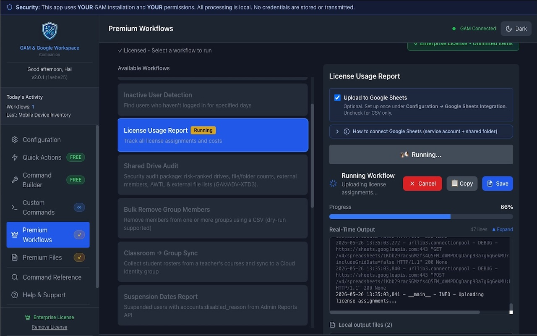
Task: Save the workflow output
Action: [x=498, y=184]
